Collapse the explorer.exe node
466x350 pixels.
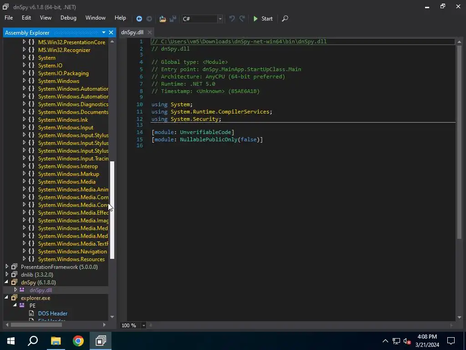pos(6,297)
